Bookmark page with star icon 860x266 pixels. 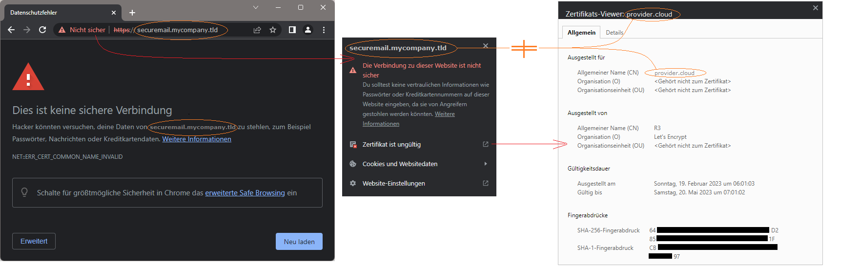tap(273, 30)
